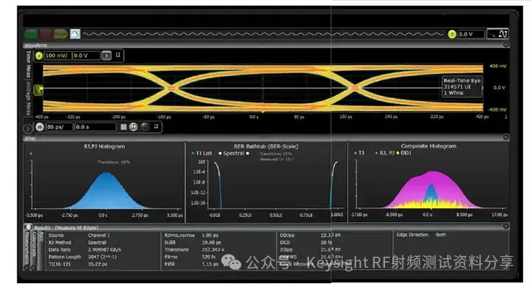Image resolution: width=531 pixels, height=284 pixels.
Task: Click the channel 1 ground marker handle
Action: pyautogui.click(x=38, y=90)
